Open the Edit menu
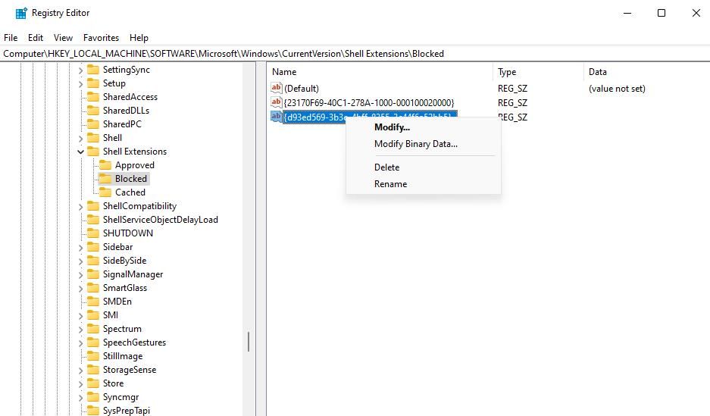Image resolution: width=710 pixels, height=416 pixels. 36,38
